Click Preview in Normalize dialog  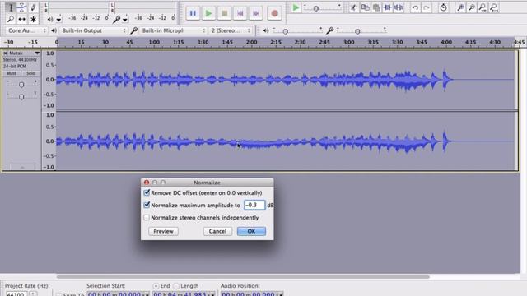point(163,231)
